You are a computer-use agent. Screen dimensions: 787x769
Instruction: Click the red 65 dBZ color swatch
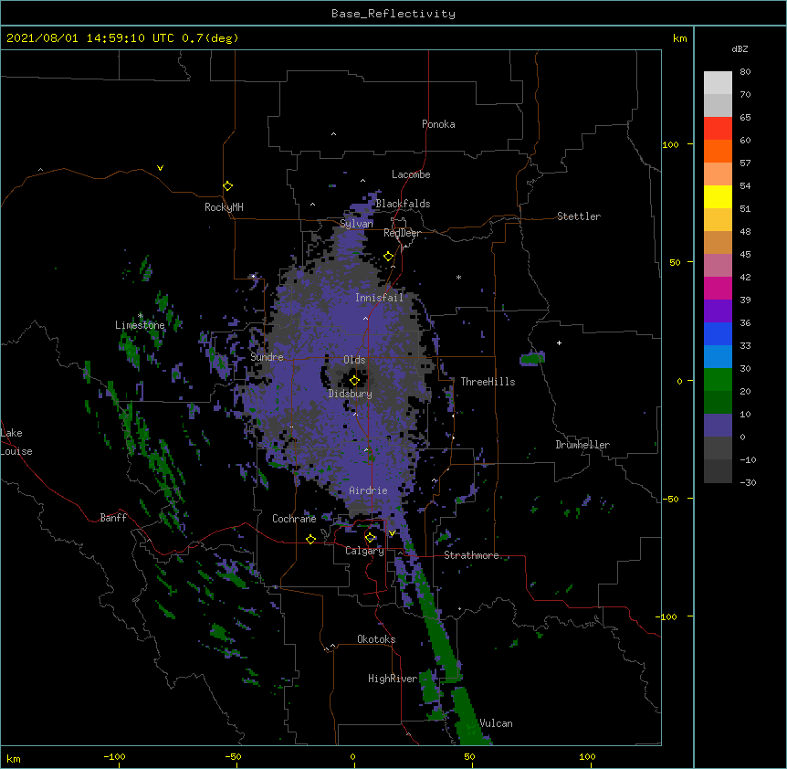pyautogui.click(x=718, y=128)
